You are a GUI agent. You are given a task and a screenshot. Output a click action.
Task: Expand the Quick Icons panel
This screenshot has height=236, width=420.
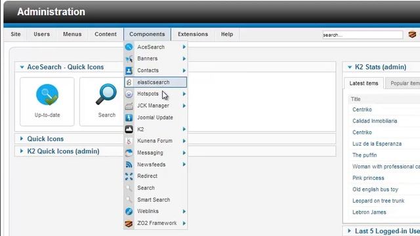tap(22, 138)
